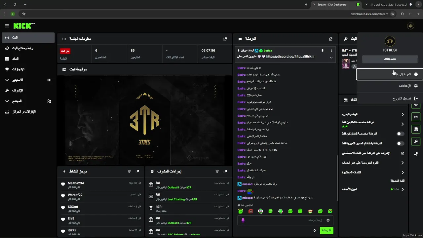The width and height of the screenshot is (423, 238).
Task: Choose العودة إلى كيك in the profile menu
Action: coord(389,74)
